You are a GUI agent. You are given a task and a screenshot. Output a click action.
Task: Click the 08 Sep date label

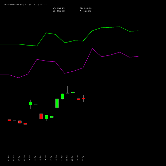tap(25, 158)
